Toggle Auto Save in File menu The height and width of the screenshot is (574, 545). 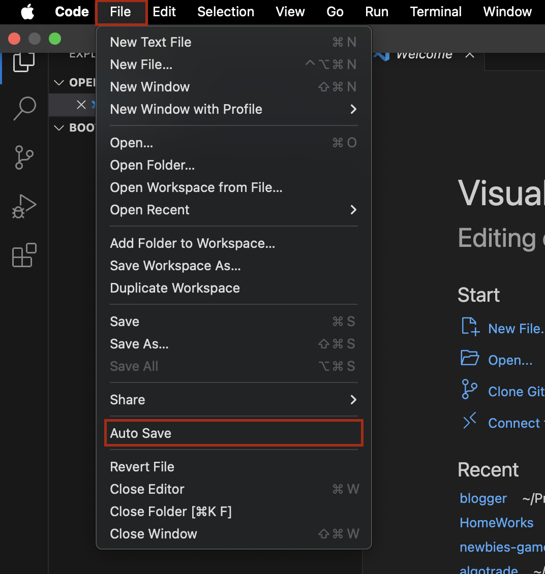coord(234,433)
